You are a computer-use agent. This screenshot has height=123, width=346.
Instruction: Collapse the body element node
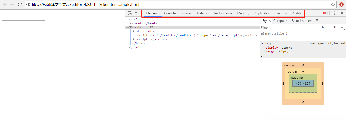[130, 27]
